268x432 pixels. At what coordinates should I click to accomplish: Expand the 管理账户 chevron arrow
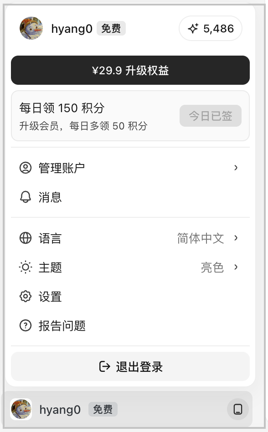tap(236, 168)
